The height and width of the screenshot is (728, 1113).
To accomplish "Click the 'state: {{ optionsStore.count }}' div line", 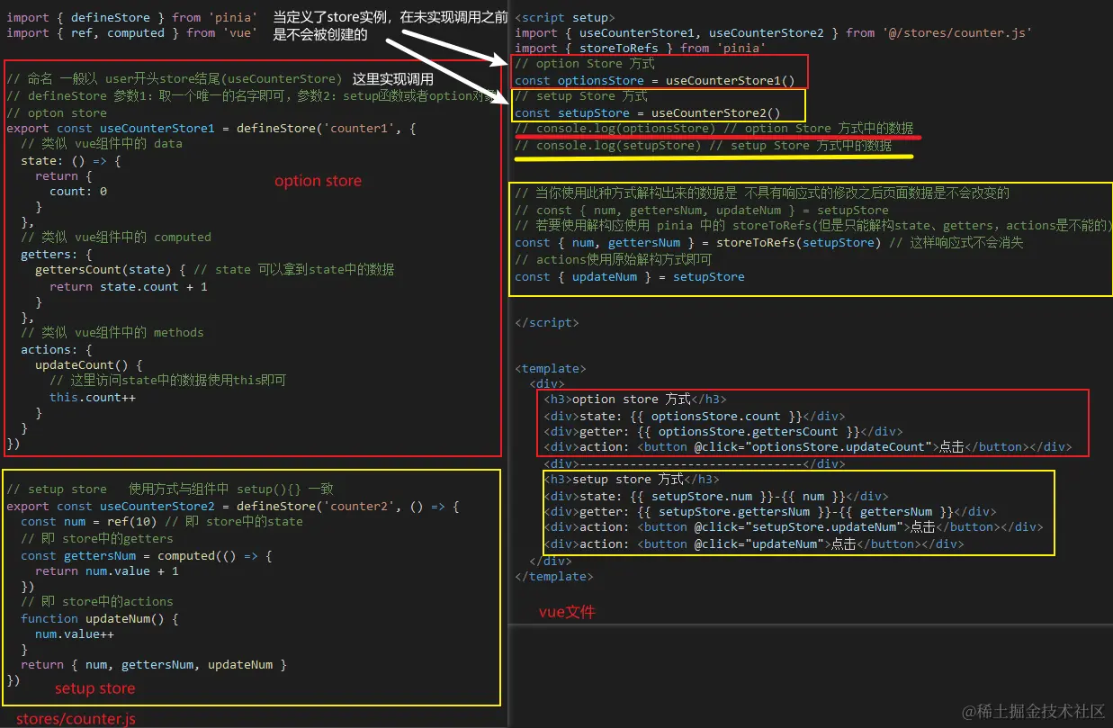I will coord(694,417).
